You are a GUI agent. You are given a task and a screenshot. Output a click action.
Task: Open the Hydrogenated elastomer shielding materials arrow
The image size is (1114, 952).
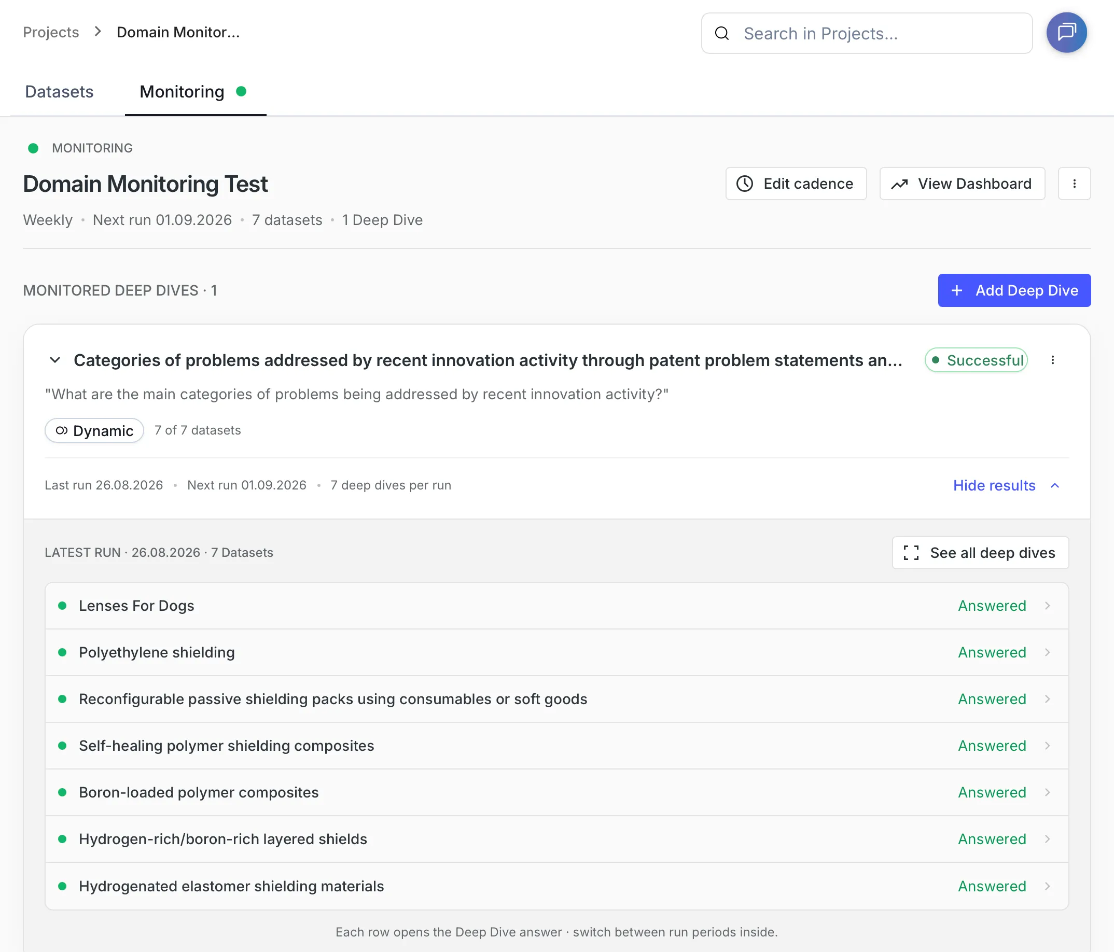point(1047,886)
